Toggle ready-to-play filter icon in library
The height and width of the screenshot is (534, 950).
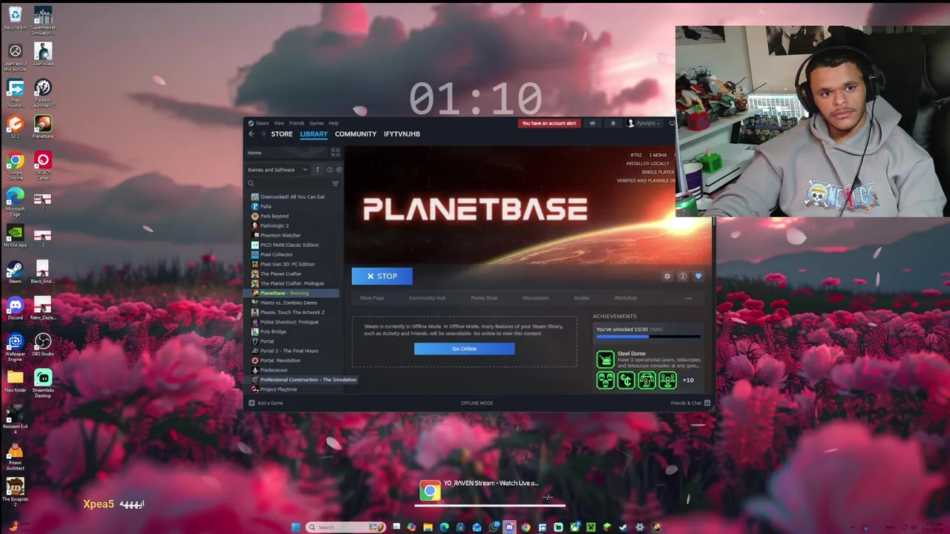[x=339, y=170]
